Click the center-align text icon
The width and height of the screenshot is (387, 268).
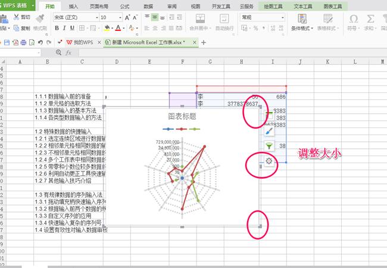point(155,28)
